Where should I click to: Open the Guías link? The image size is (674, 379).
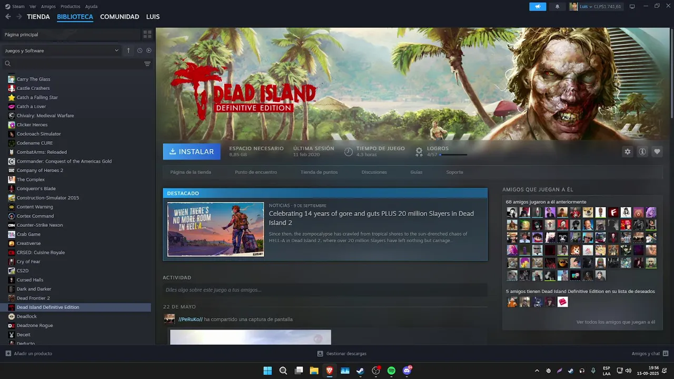click(x=417, y=172)
